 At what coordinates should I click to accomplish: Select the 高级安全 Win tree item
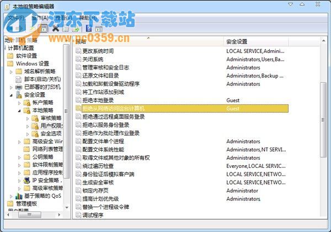(x=47, y=141)
